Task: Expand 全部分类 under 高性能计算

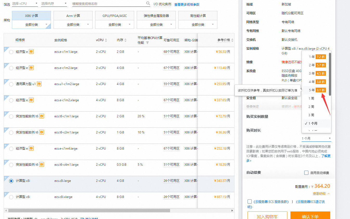Action: click(198, 24)
